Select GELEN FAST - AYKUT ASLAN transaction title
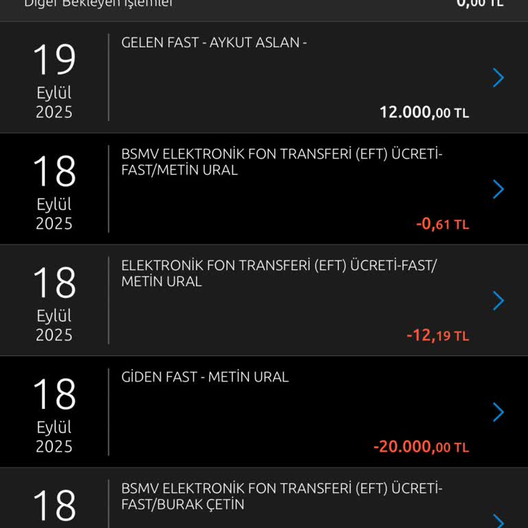This screenshot has width=528, height=528. [214, 43]
